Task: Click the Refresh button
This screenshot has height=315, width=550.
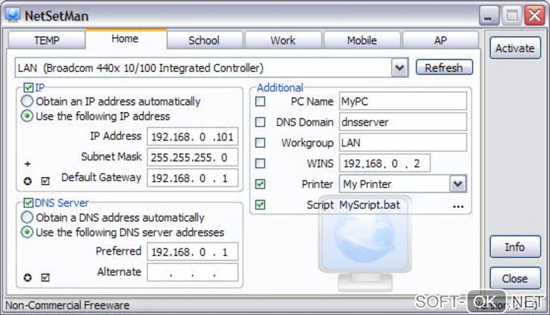Action: [444, 67]
